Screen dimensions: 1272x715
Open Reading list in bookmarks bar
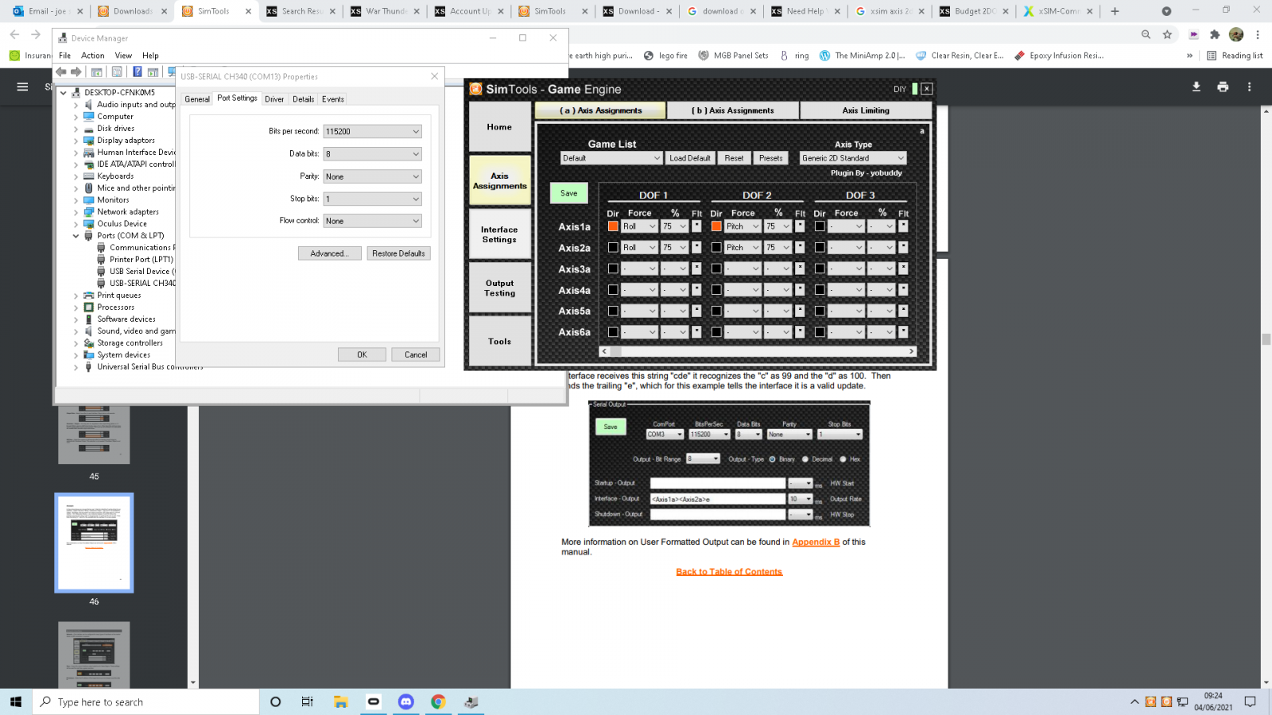point(1235,56)
